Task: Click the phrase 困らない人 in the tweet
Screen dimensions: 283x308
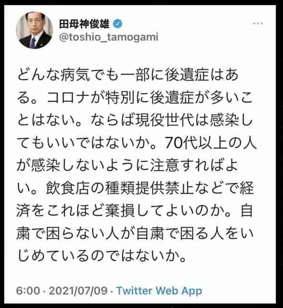Action: click(83, 234)
